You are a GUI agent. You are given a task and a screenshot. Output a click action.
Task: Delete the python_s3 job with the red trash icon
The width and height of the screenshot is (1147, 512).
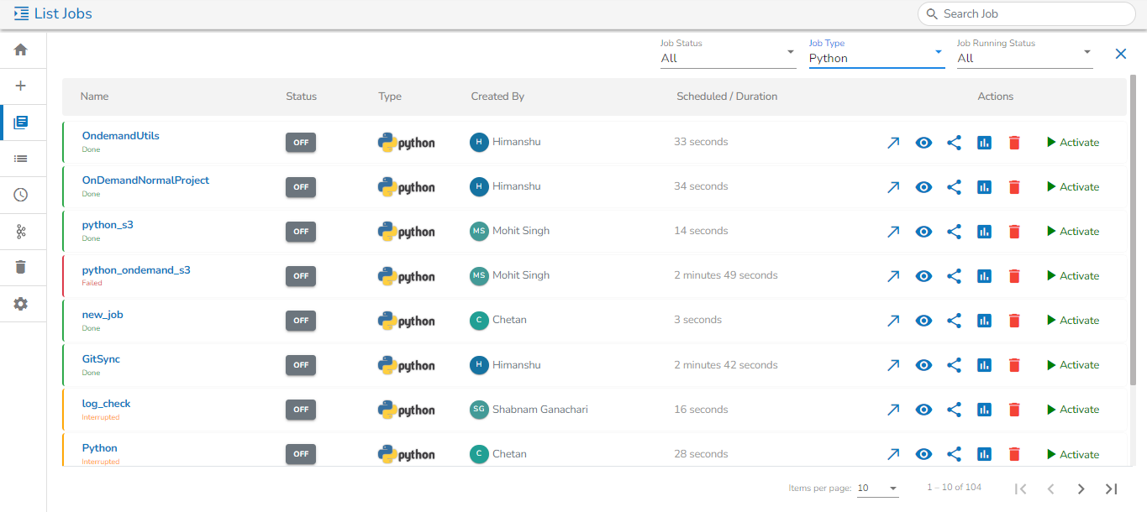click(1014, 232)
